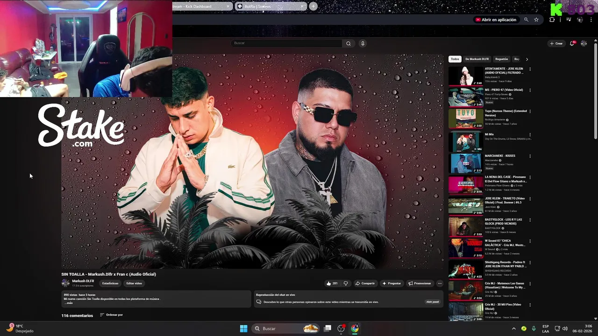
Task: Focus the YouTube Buscar search field
Action: [x=287, y=43]
